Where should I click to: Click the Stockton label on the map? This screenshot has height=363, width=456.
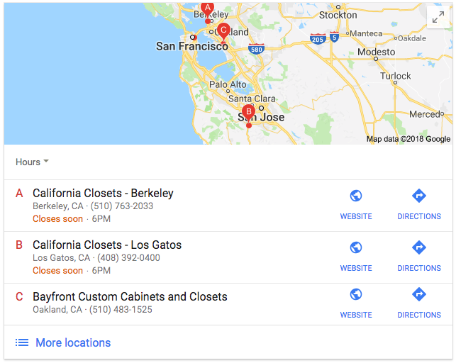coord(338,15)
